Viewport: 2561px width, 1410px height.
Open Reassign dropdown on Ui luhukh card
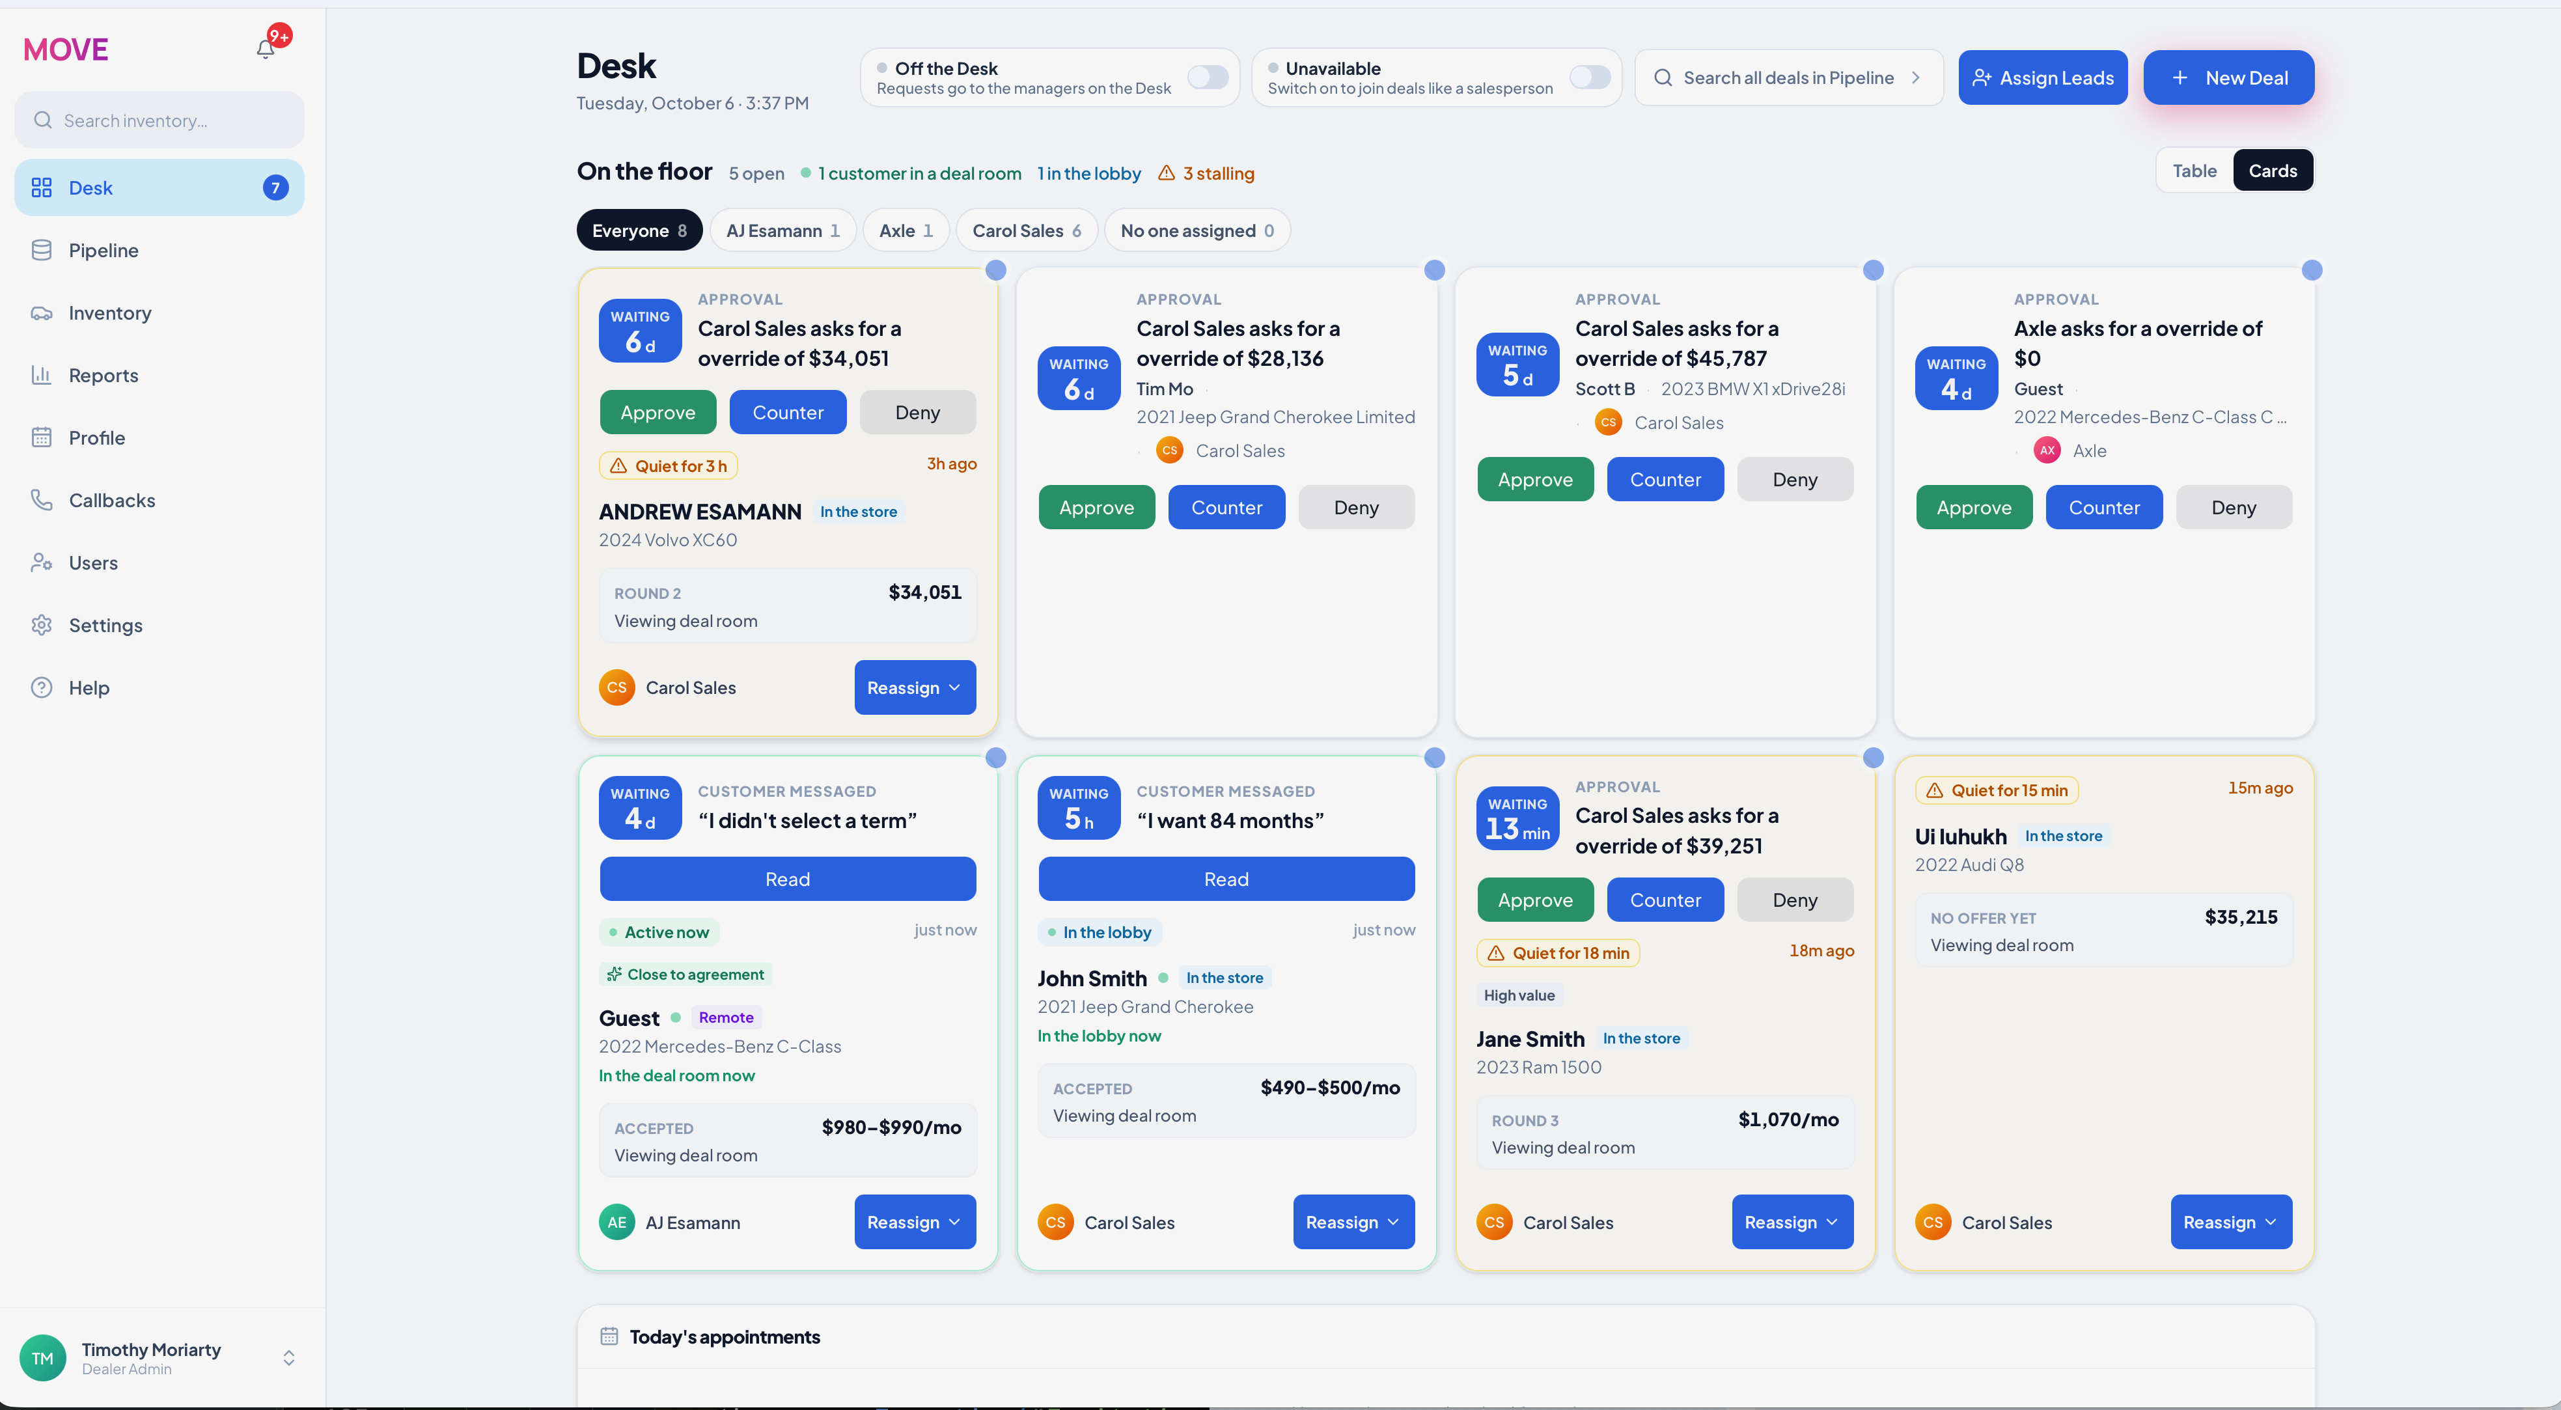(x=2231, y=1222)
